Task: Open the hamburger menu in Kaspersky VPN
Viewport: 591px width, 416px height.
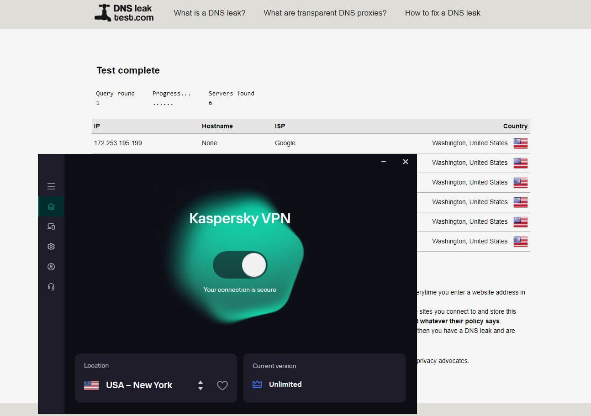Action: (51, 186)
